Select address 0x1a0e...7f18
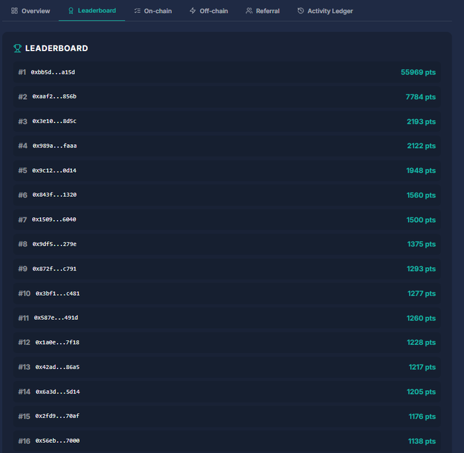Screen dimensions: 464x453 pos(57,342)
